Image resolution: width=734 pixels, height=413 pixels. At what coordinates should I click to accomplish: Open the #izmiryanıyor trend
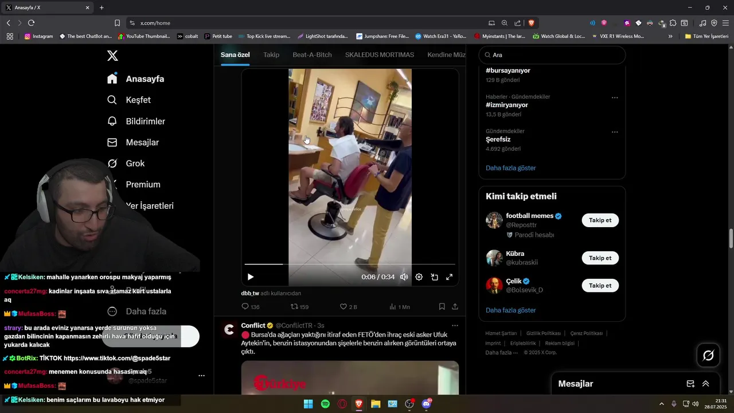point(507,105)
